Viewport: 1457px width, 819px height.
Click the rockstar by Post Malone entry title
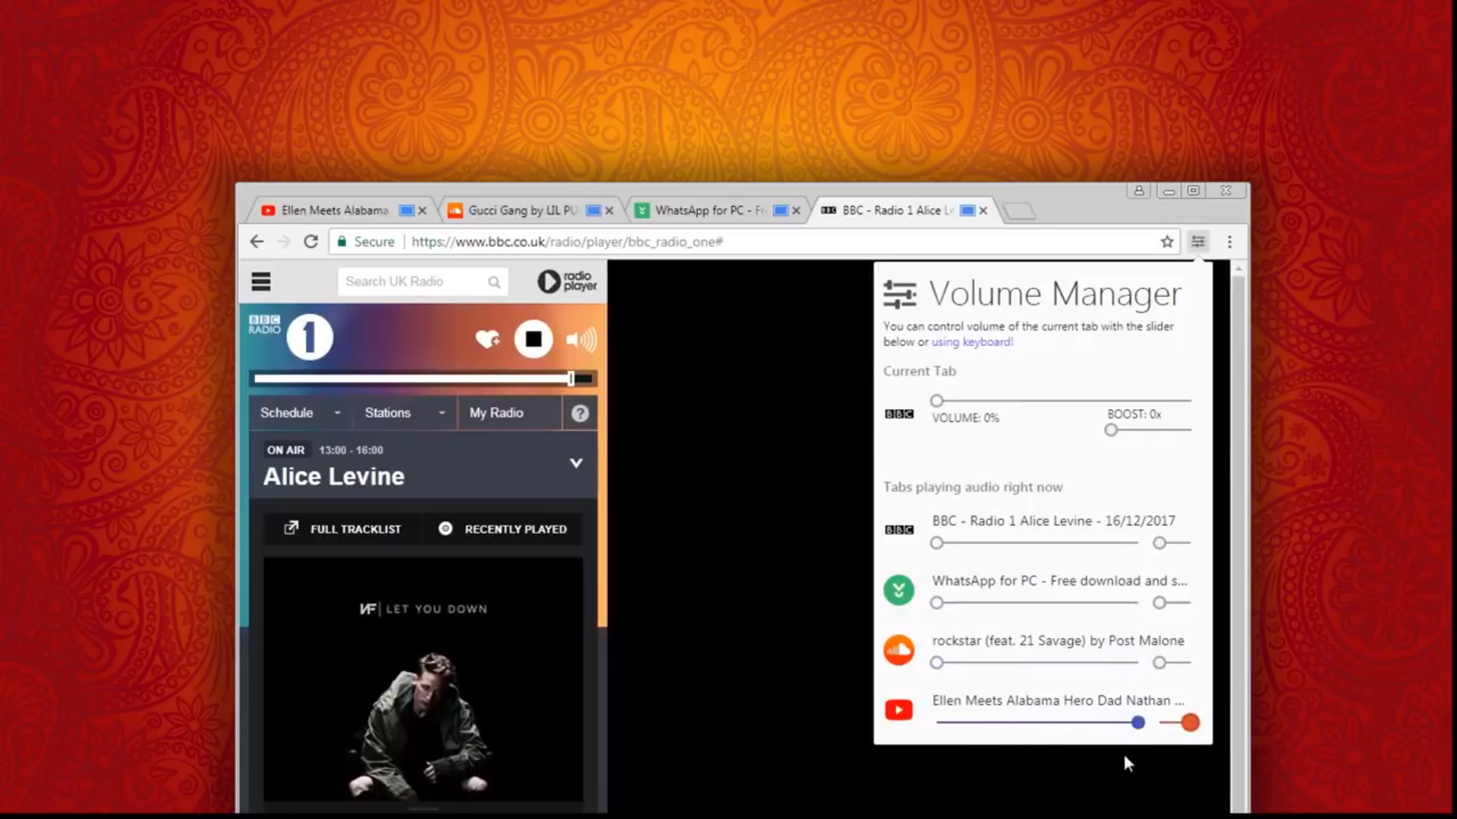(1058, 641)
